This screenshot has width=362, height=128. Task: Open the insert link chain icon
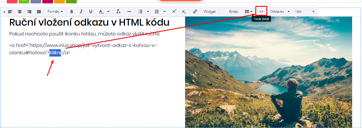coord(195,12)
